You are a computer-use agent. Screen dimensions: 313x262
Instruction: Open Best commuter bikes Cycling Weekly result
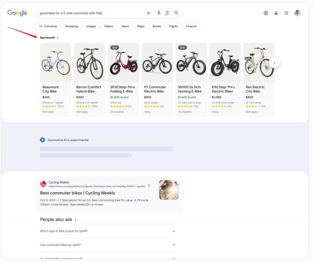point(78,193)
